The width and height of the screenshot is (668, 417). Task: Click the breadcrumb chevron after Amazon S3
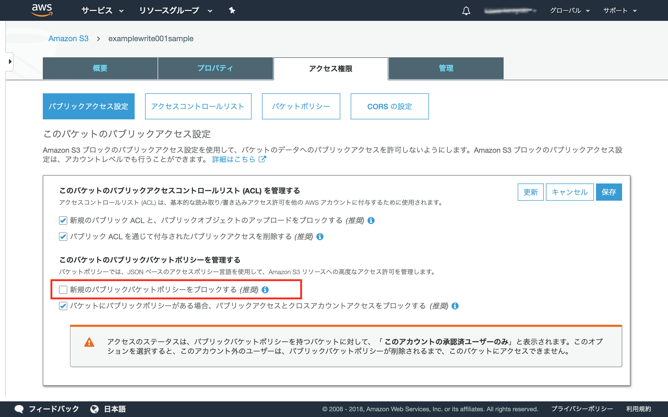[98, 39]
